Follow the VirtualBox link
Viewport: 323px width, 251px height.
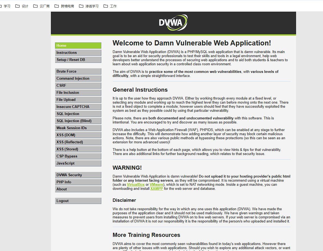coord(136,185)
